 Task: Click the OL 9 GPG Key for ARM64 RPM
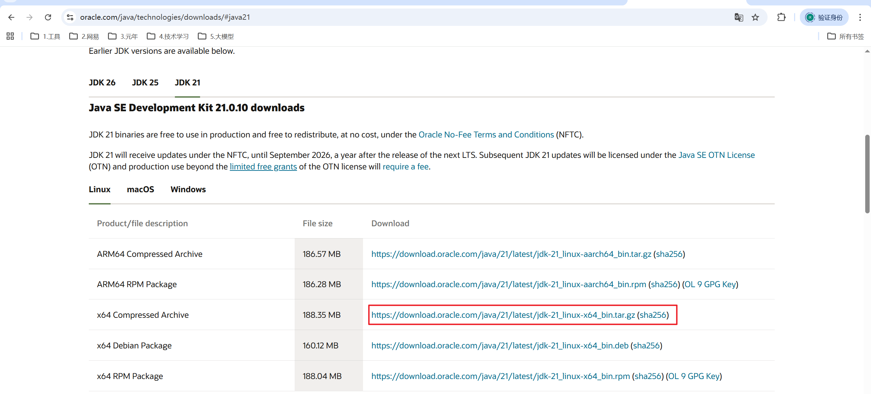(x=710, y=284)
